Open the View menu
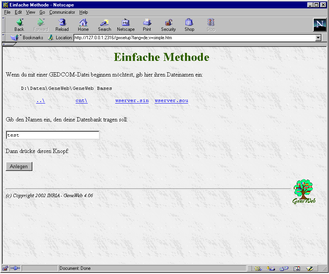Image resolution: width=329 pixels, height=274 pixels. click(30, 12)
